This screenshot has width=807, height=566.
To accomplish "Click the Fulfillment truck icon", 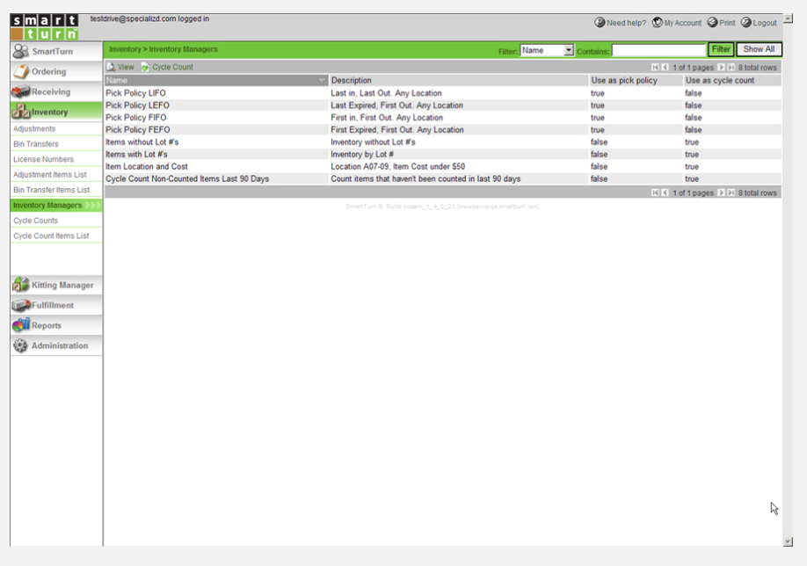I will 21,305.
